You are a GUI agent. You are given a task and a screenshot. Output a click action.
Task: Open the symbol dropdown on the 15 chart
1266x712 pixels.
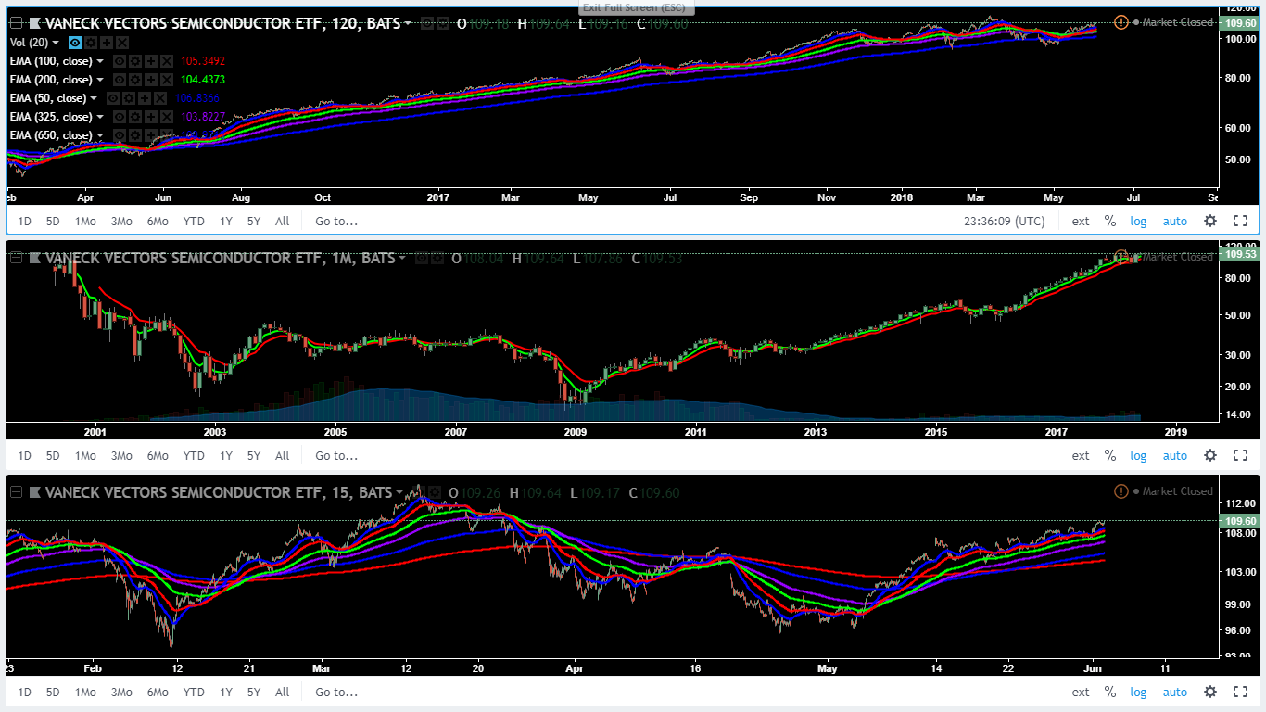399,492
